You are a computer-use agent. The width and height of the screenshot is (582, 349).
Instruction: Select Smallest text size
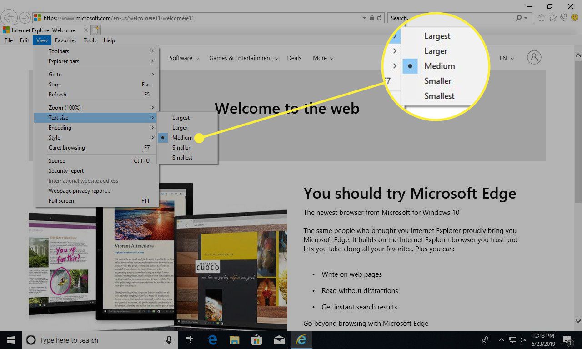(187, 158)
